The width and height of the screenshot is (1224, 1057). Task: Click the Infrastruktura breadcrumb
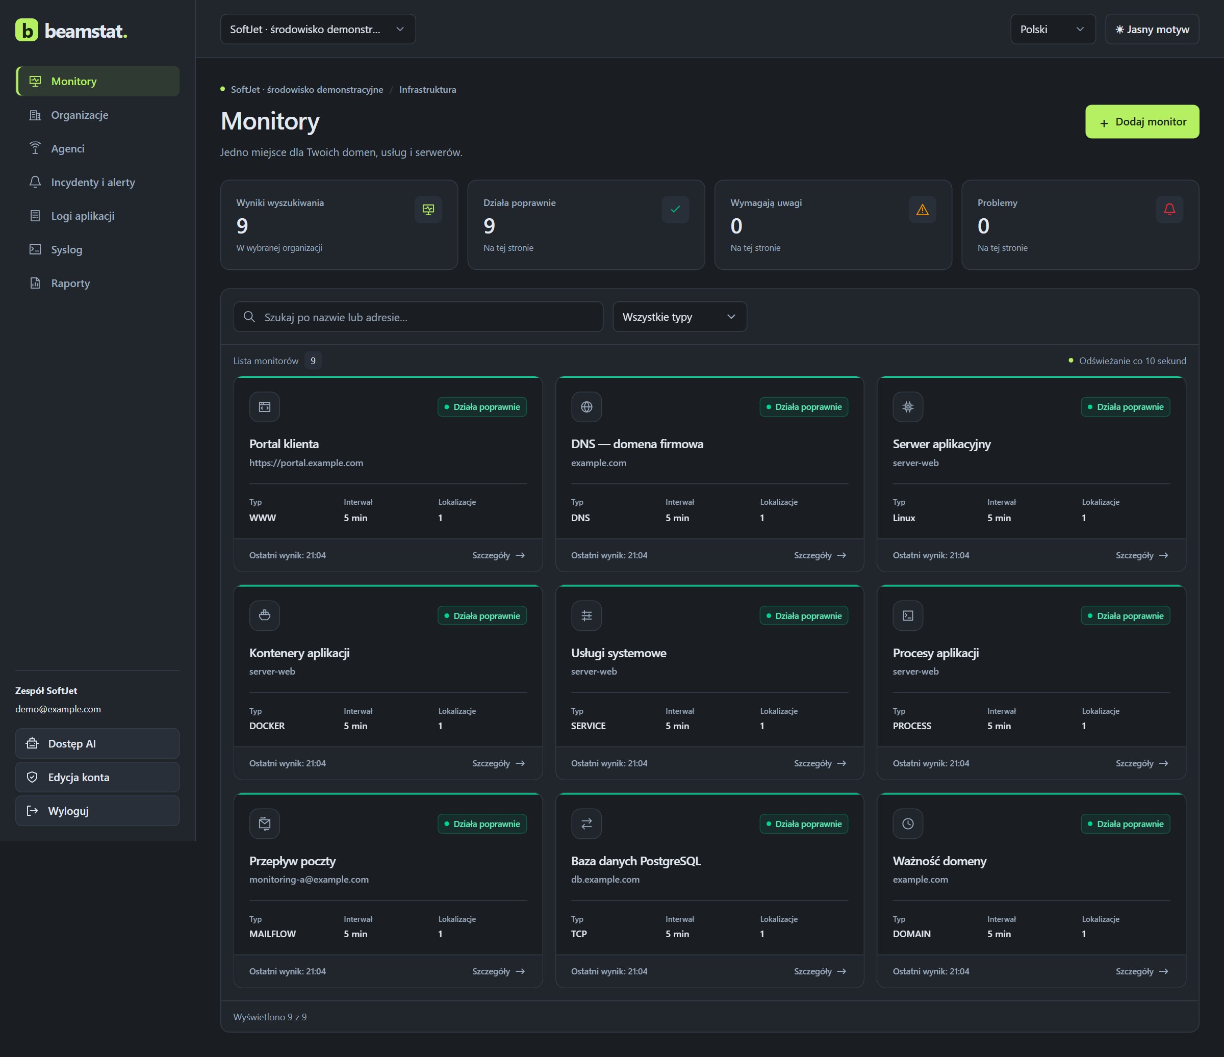(428, 90)
